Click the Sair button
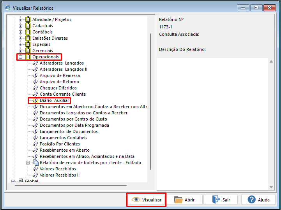 pyautogui.click(x=221, y=199)
